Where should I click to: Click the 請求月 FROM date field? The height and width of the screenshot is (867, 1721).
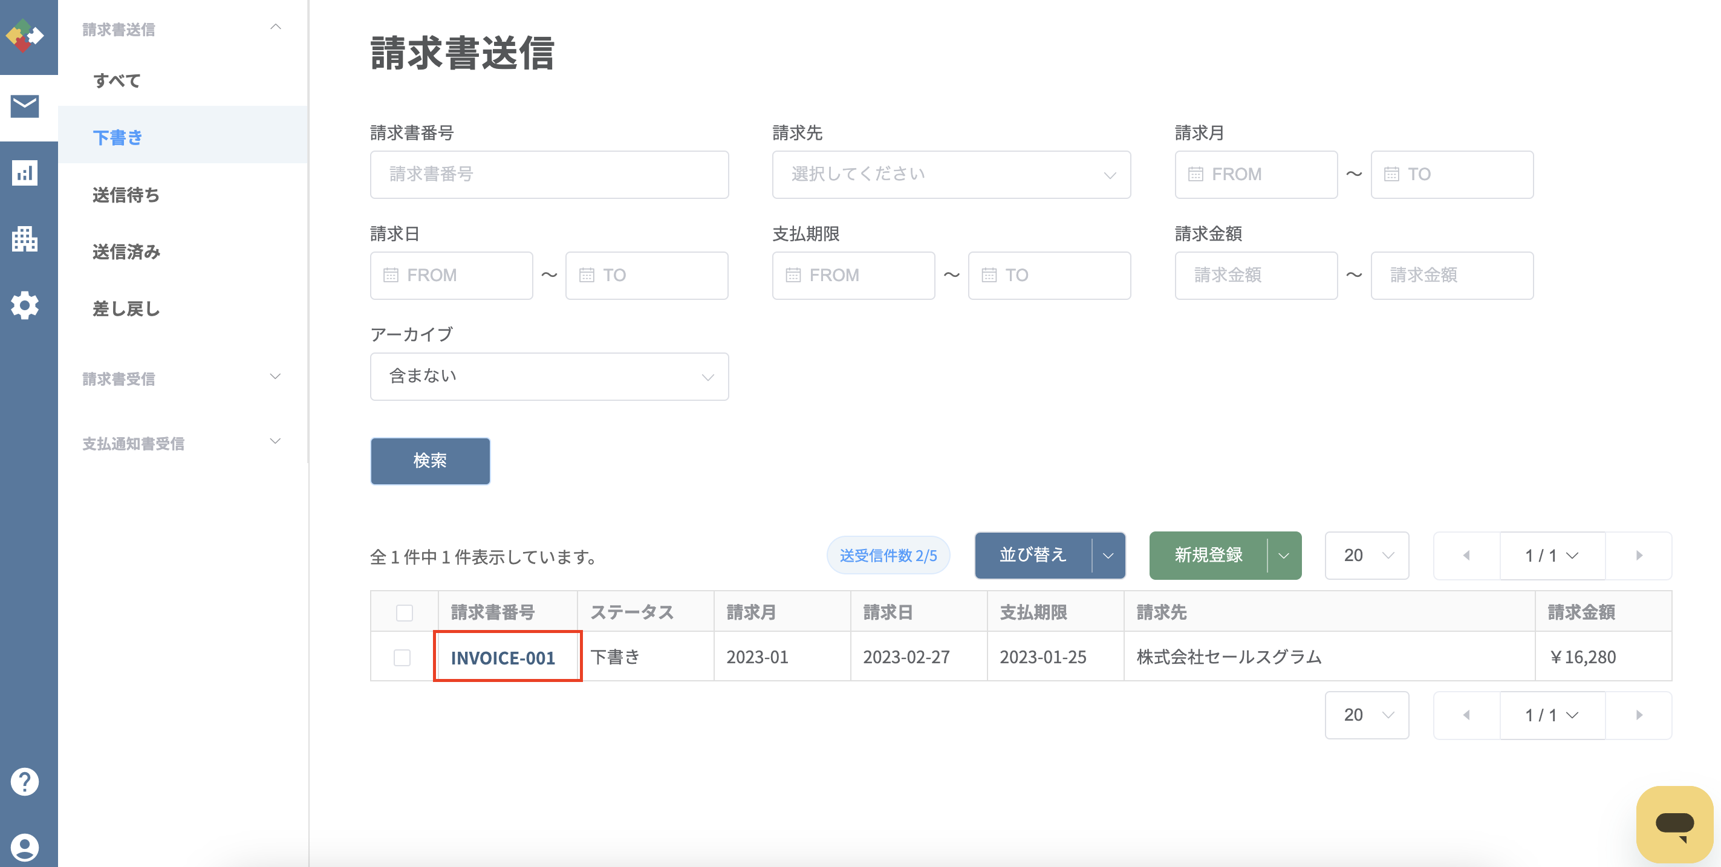coord(1256,174)
